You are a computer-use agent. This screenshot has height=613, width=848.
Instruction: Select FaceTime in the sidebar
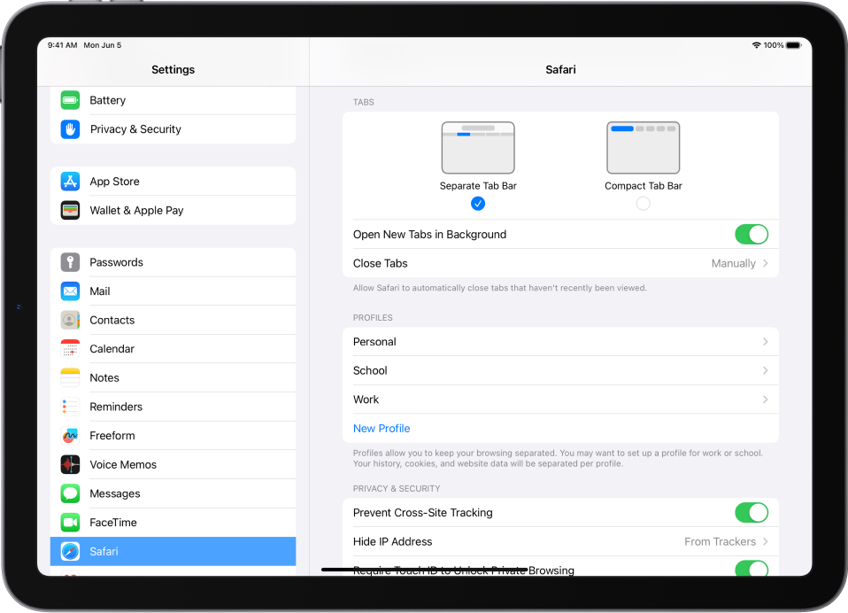coord(173,523)
